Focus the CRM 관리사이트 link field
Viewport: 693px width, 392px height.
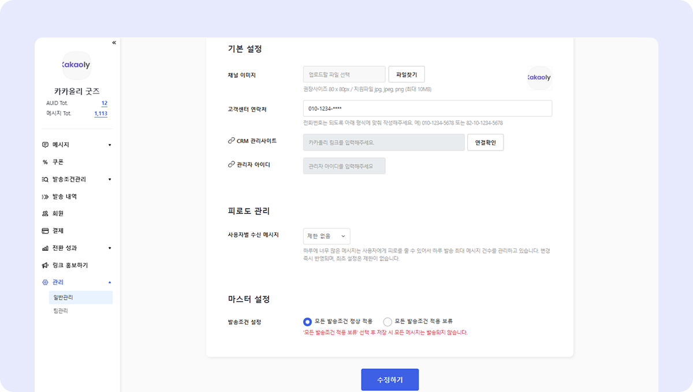tap(383, 142)
